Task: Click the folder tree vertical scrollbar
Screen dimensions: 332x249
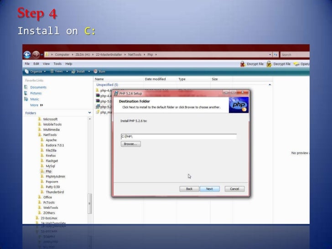Action: point(90,203)
